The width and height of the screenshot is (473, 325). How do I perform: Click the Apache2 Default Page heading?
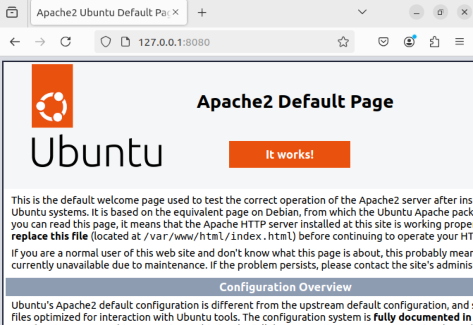295,102
